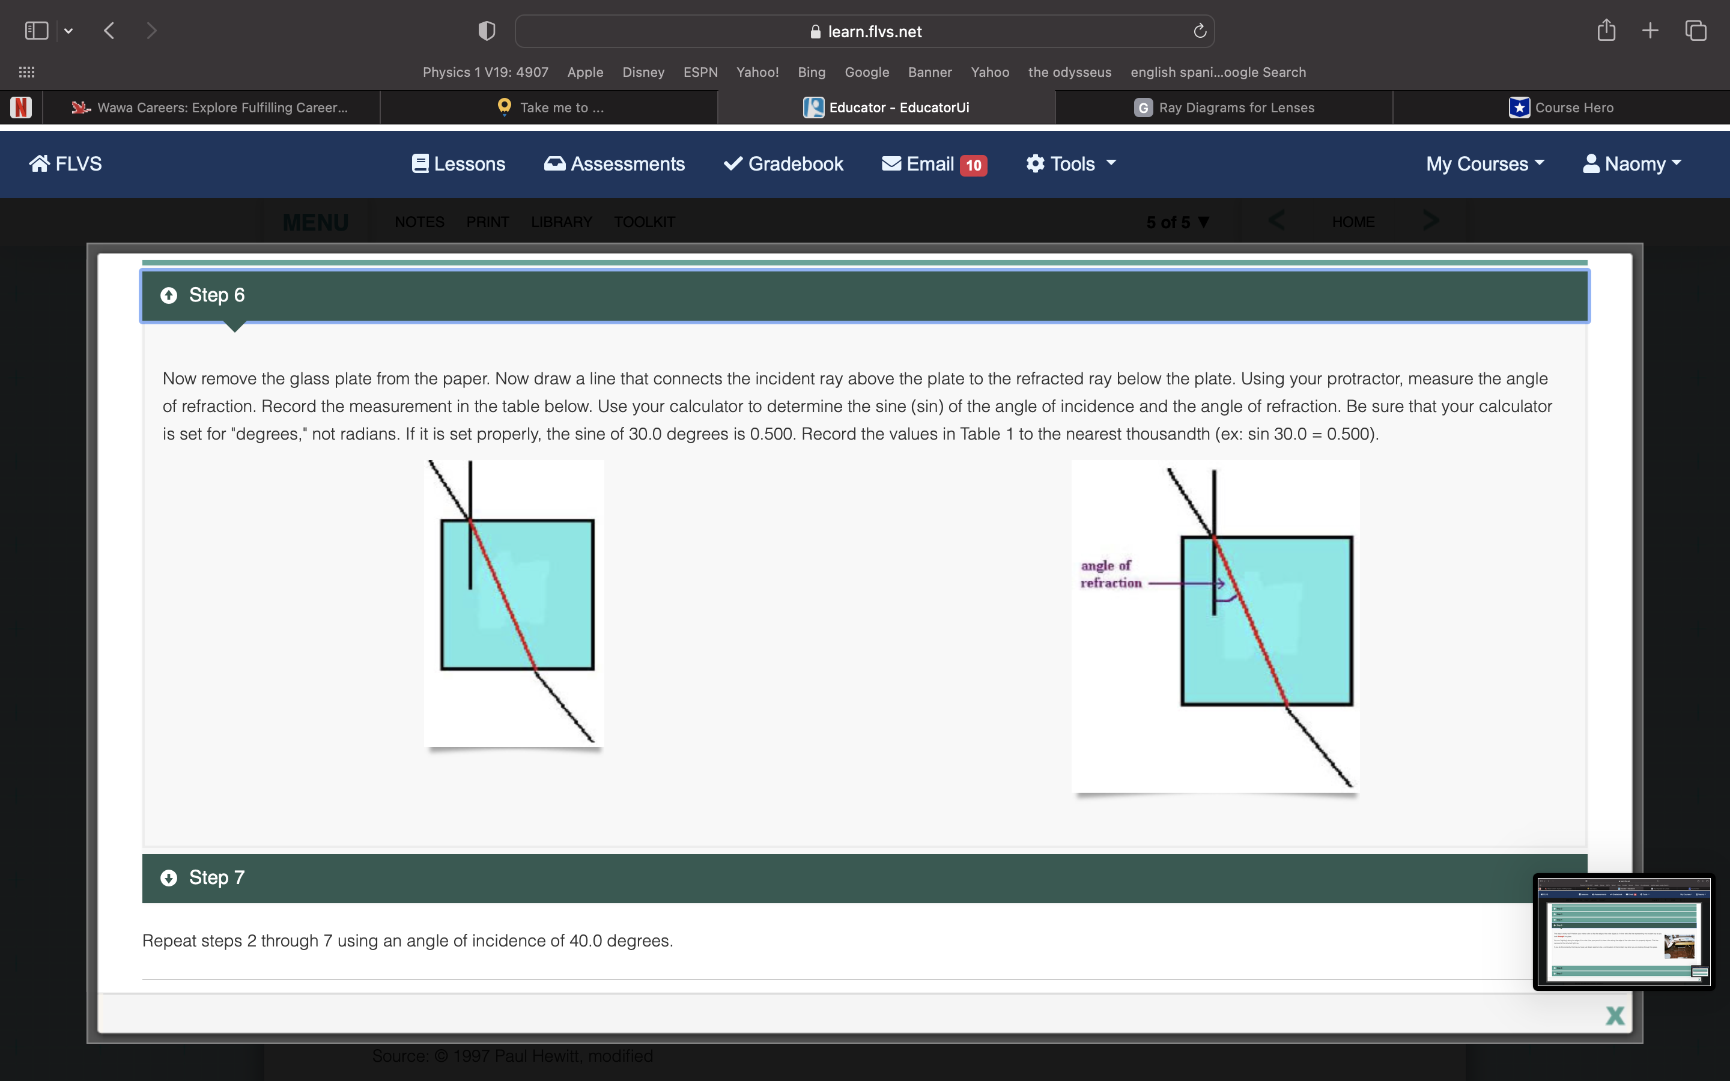Open the Naomy user menu

point(1632,164)
